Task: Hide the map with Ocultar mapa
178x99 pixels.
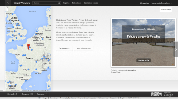Action: (x=165, y=10)
